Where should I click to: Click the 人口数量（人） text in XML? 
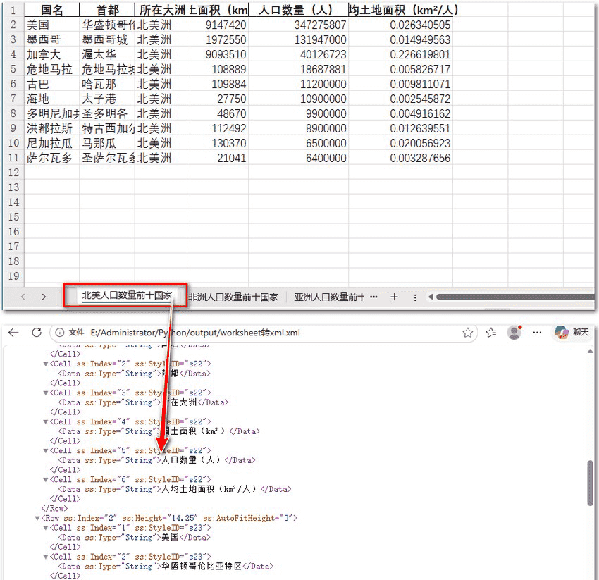(191, 460)
